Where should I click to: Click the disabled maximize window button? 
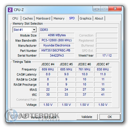tap(105, 9)
